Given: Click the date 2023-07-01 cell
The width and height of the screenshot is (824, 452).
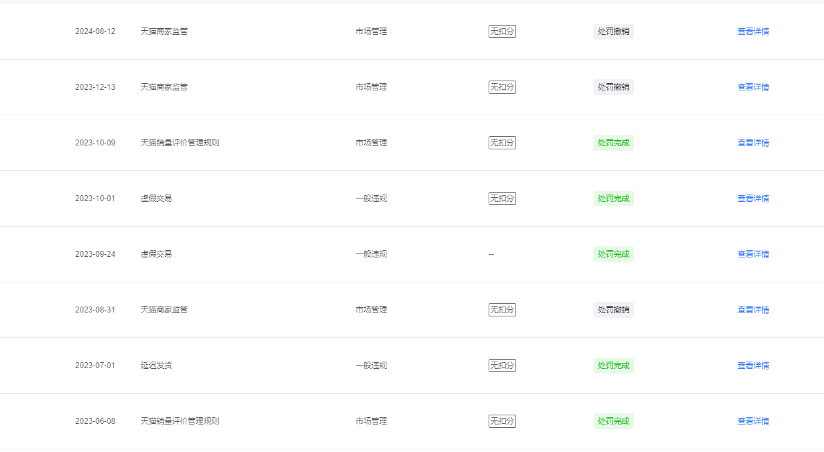Looking at the screenshot, I should click(x=95, y=366).
